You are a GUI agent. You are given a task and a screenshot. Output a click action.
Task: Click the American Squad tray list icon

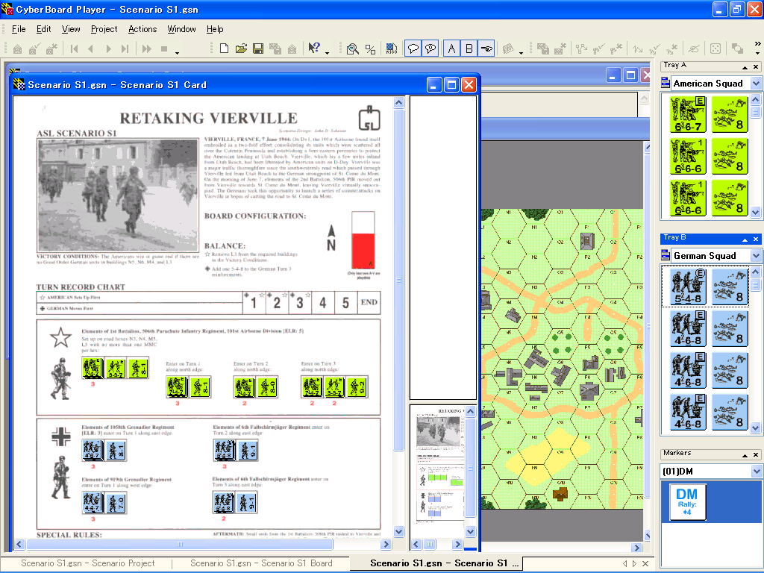tap(665, 83)
